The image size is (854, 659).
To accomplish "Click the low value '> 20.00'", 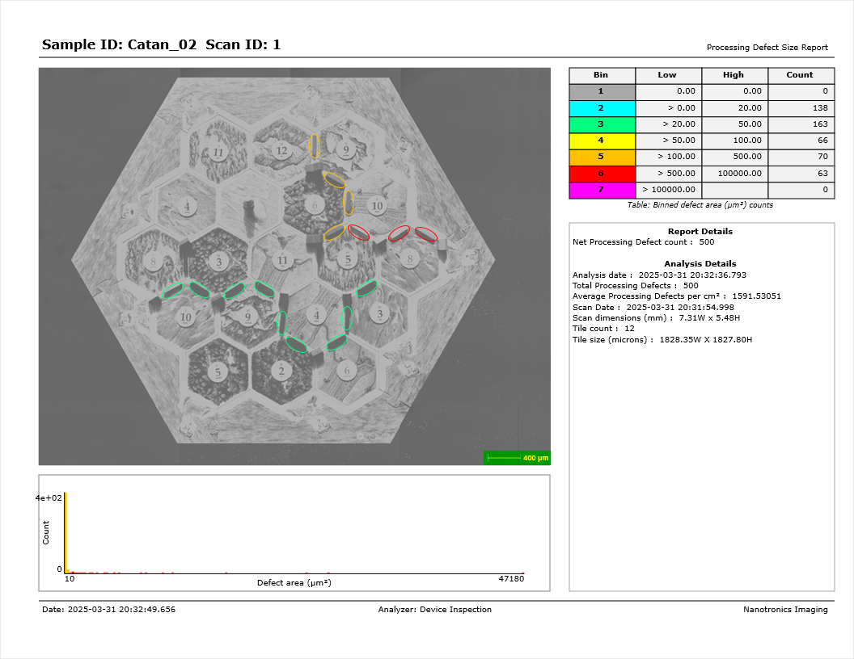I will click(679, 124).
